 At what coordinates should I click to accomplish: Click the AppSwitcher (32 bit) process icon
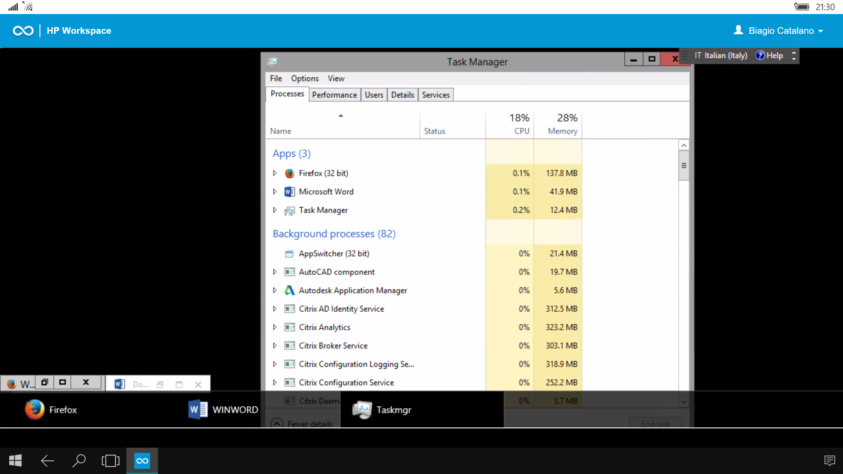289,254
